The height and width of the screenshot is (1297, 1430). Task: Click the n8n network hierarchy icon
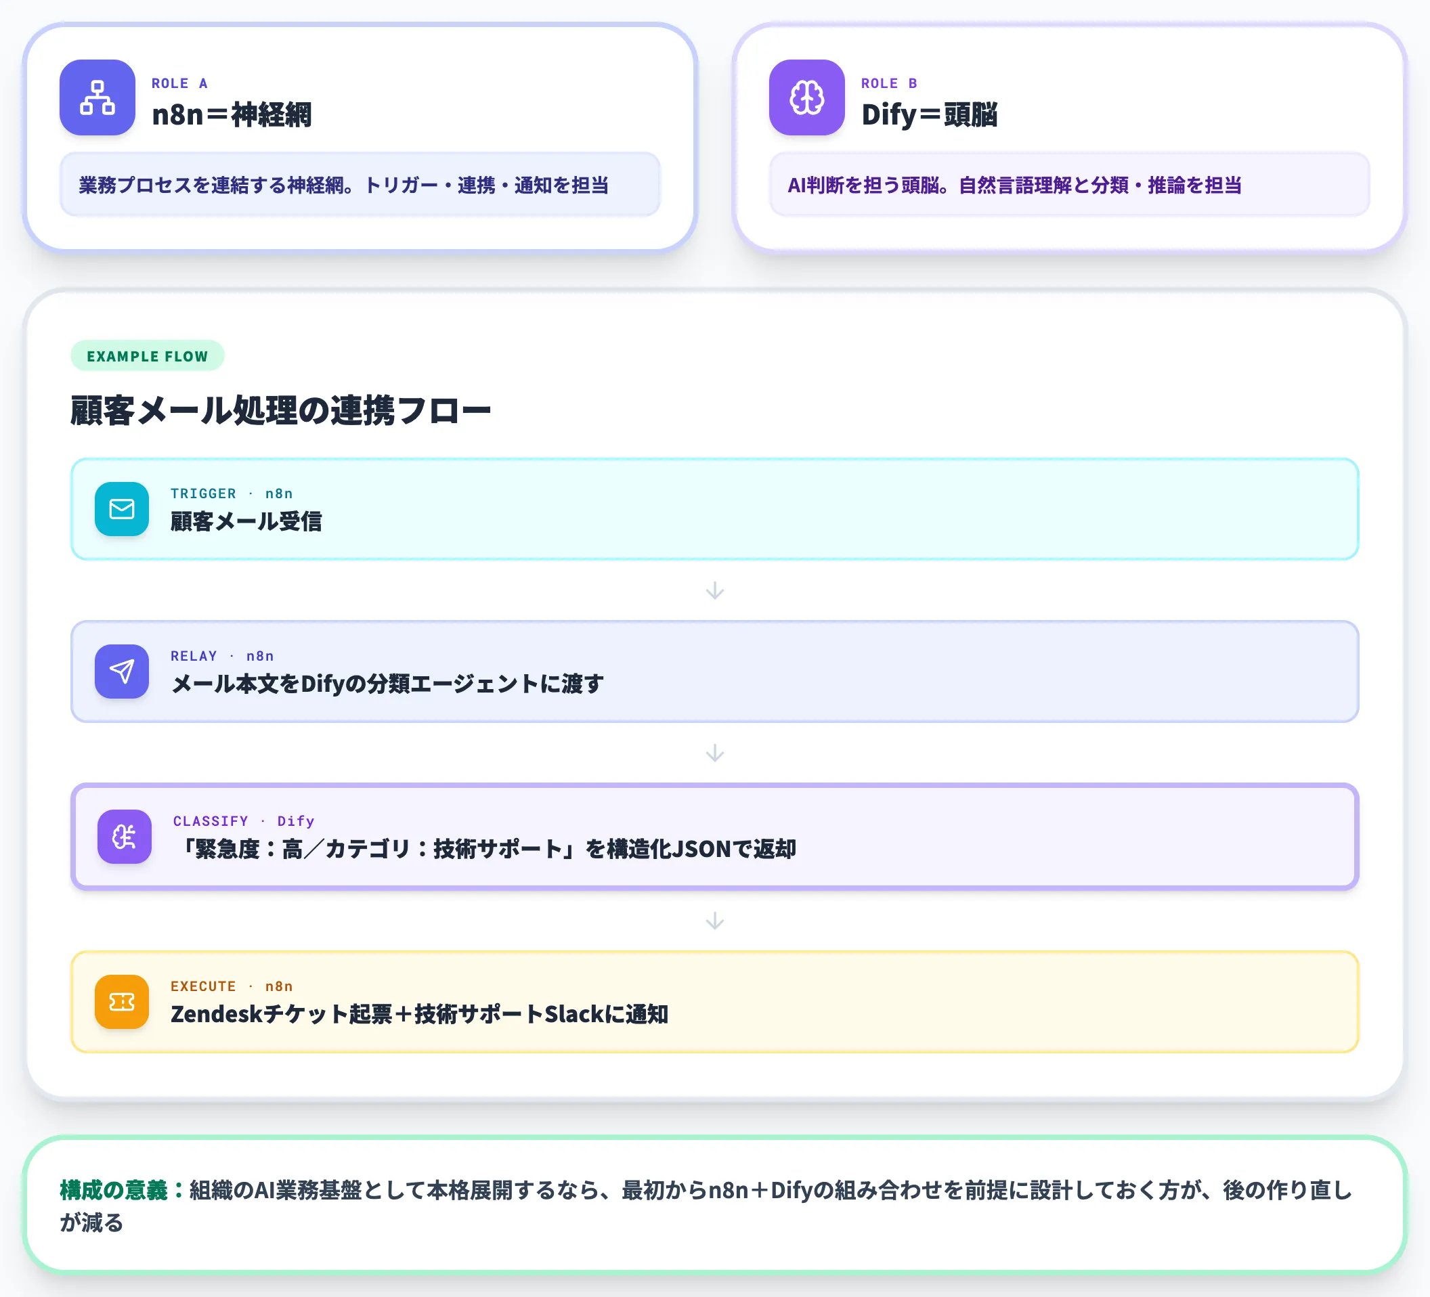[x=97, y=97]
